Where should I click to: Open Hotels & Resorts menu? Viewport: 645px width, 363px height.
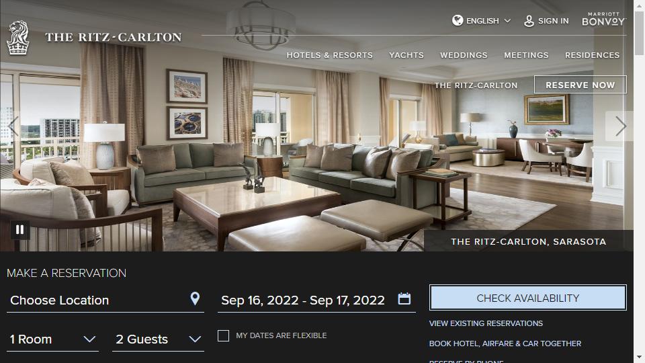pos(329,55)
